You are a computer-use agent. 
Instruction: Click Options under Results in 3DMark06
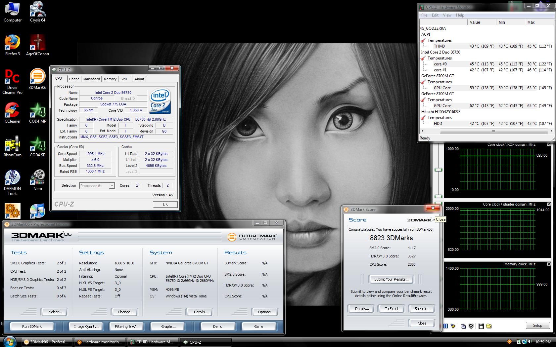pyautogui.click(x=266, y=312)
